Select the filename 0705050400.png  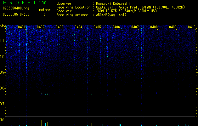pyautogui.click(x=16, y=8)
